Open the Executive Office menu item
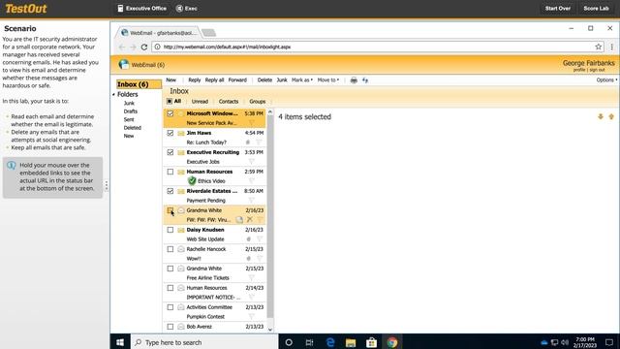 click(x=142, y=9)
